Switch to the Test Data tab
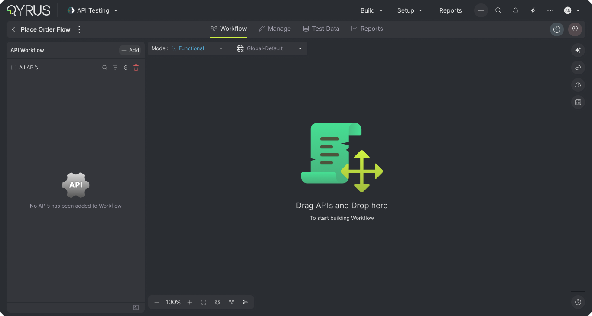592x316 pixels. [x=321, y=29]
